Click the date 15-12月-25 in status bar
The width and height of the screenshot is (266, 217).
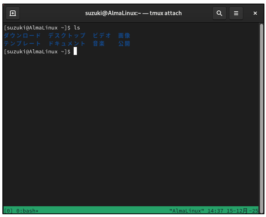(243, 211)
